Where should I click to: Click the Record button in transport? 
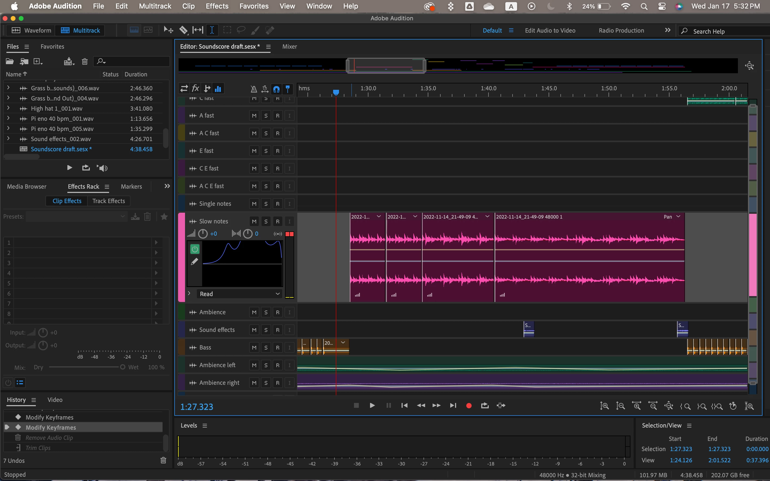point(469,406)
